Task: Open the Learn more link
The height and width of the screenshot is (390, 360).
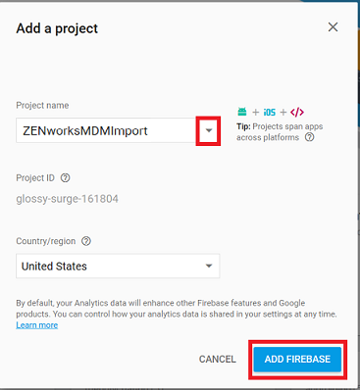Action: pyautogui.click(x=37, y=325)
